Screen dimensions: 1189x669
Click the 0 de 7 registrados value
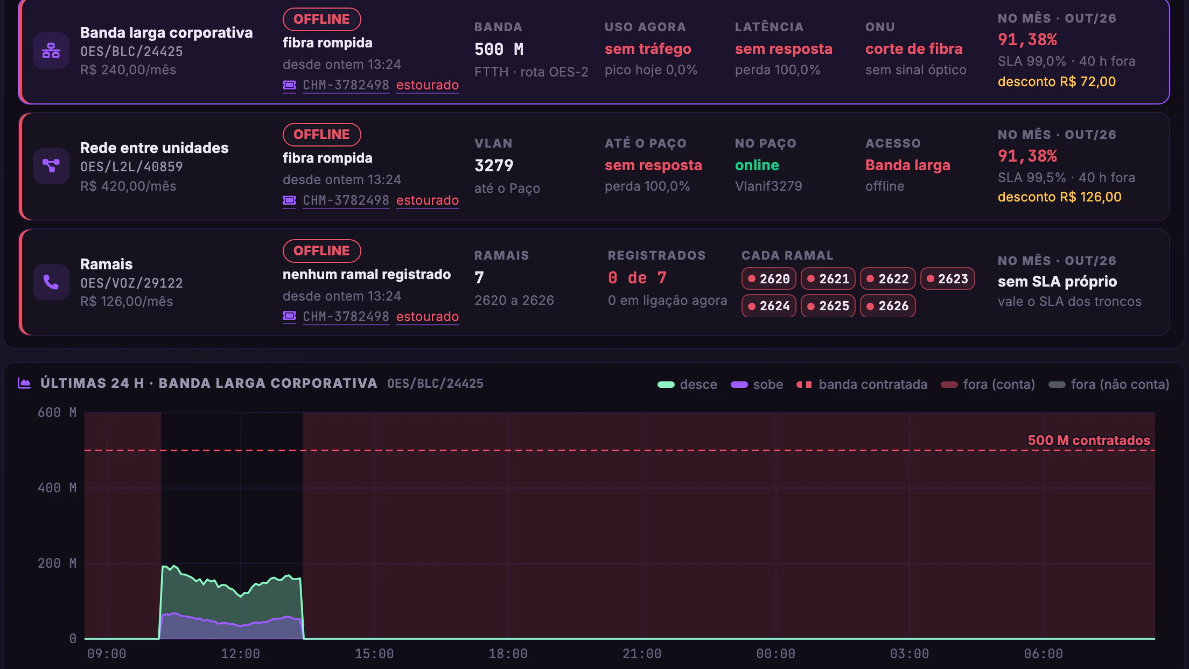point(637,278)
